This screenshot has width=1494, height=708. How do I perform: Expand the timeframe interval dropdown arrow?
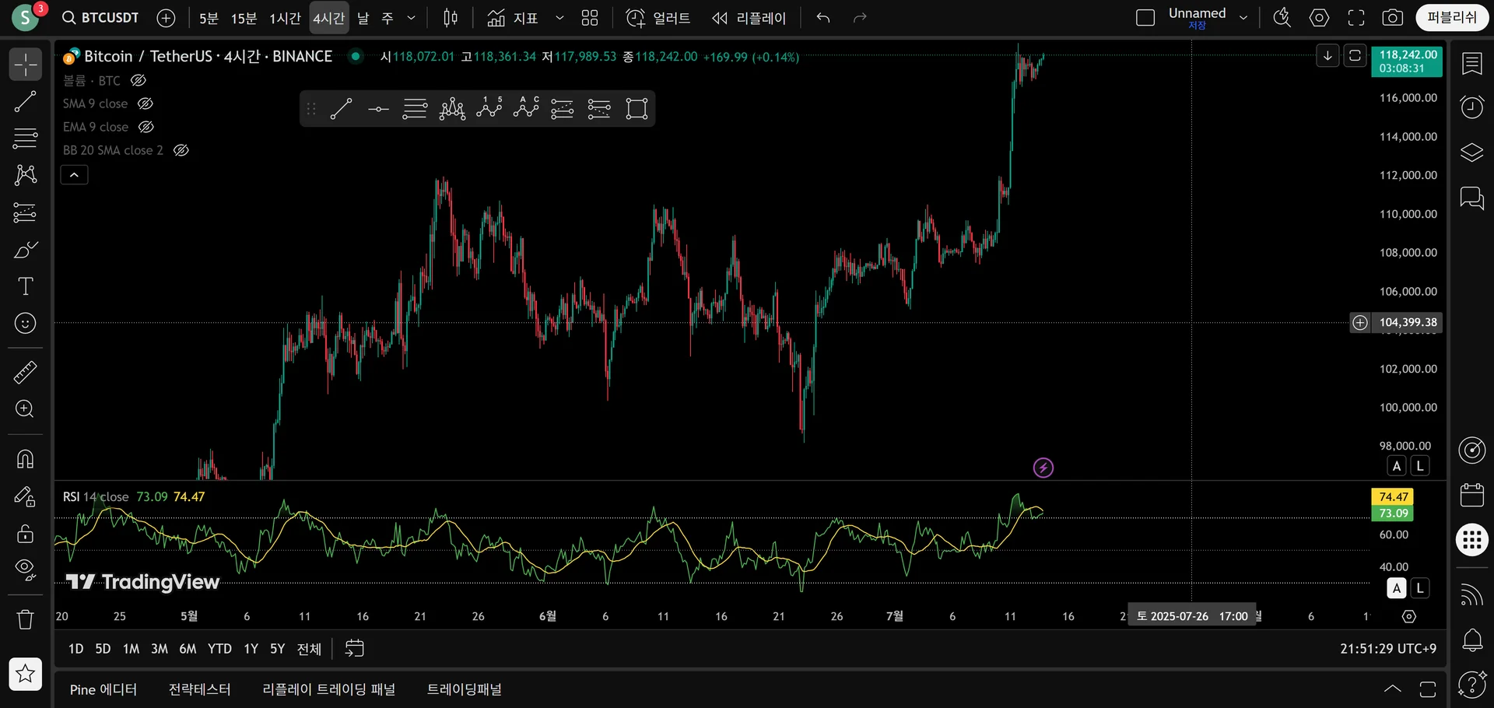tap(412, 18)
